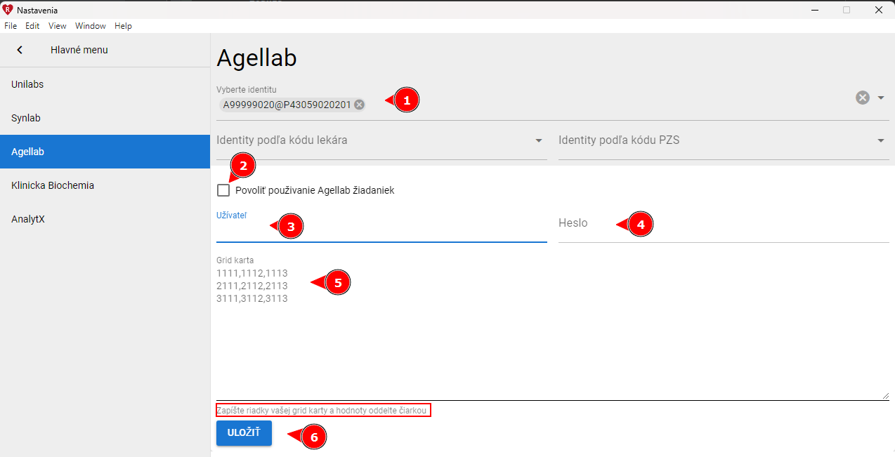
Task: Click the Nastavenia app heart icon
Action: (x=8, y=10)
